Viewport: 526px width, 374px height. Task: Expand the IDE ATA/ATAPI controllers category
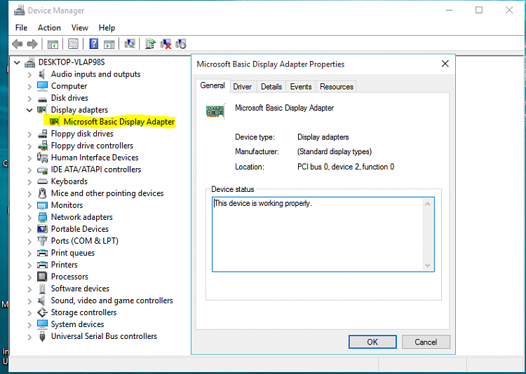[29, 170]
